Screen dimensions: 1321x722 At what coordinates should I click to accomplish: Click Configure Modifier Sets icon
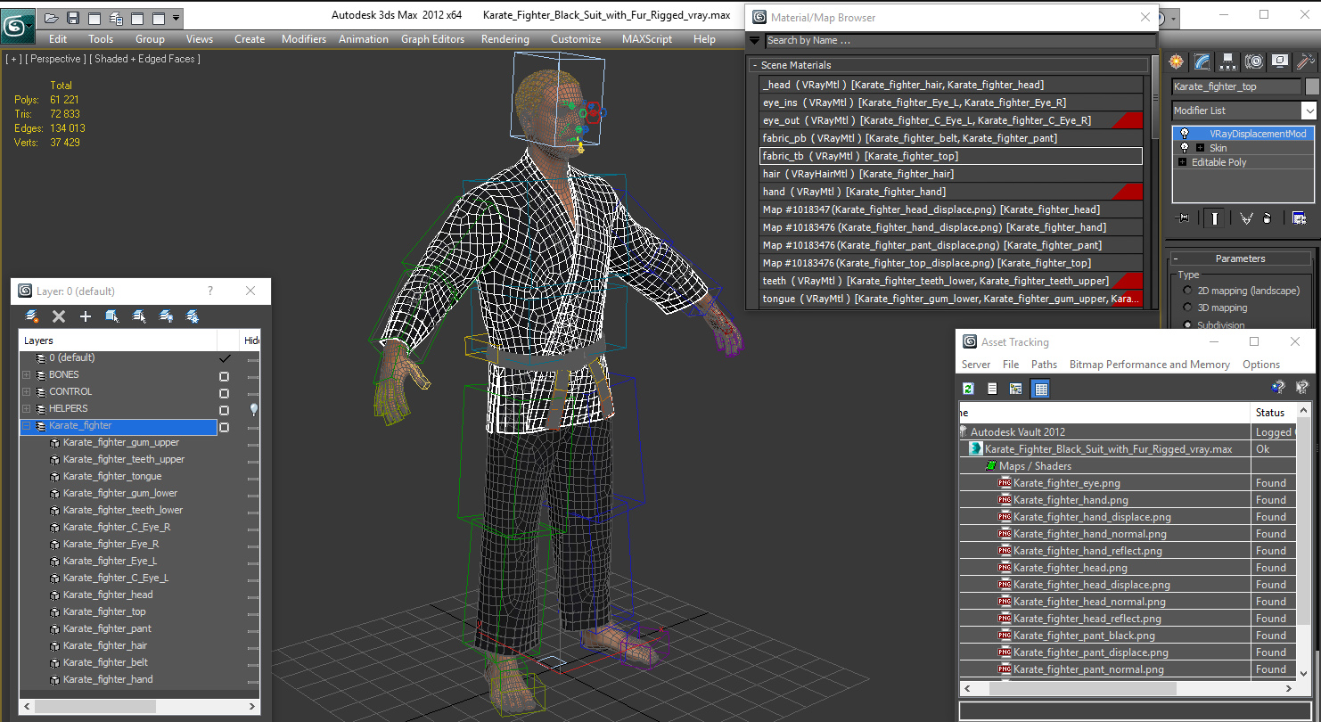[x=1300, y=218]
